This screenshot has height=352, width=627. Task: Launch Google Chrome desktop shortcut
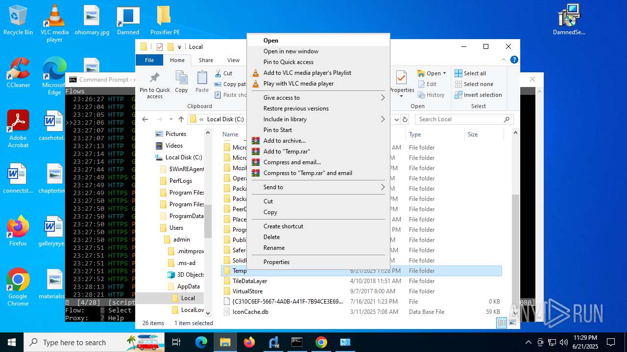[x=18, y=287]
